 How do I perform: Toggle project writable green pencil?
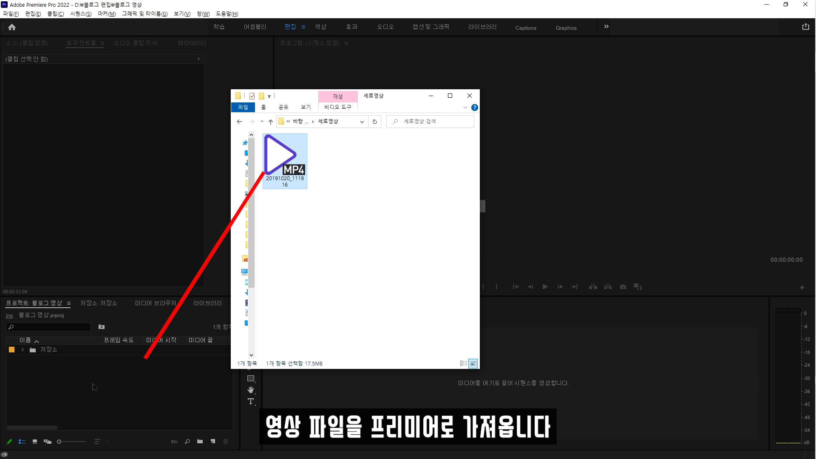tap(9, 442)
